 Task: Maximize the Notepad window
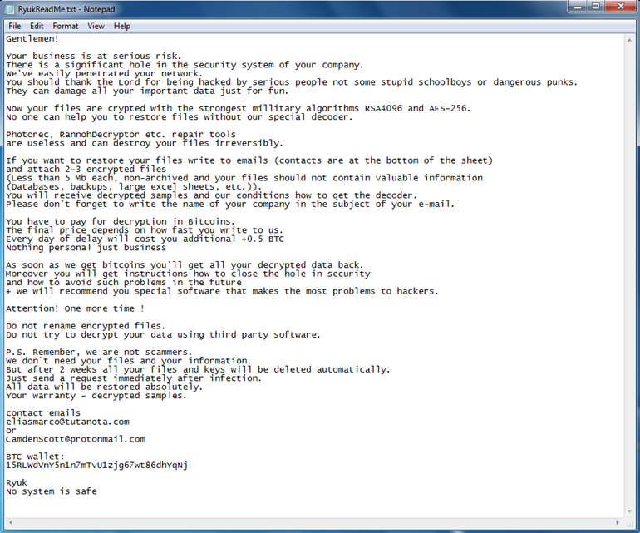tap(595, 7)
